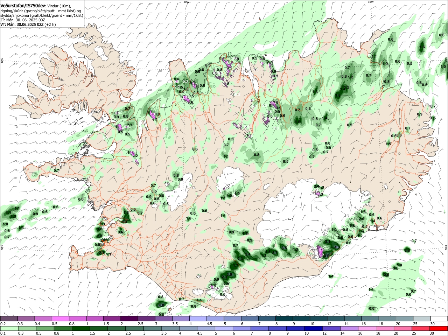Click the '4.0' rain value off the south coast

coord(161,305)
